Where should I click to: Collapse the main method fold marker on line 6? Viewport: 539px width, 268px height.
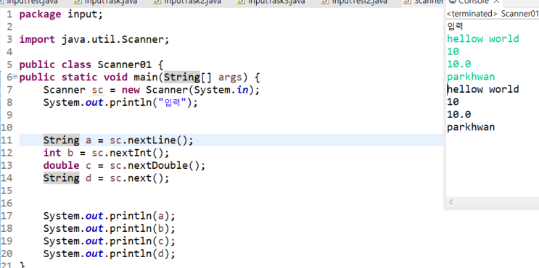(x=15, y=77)
